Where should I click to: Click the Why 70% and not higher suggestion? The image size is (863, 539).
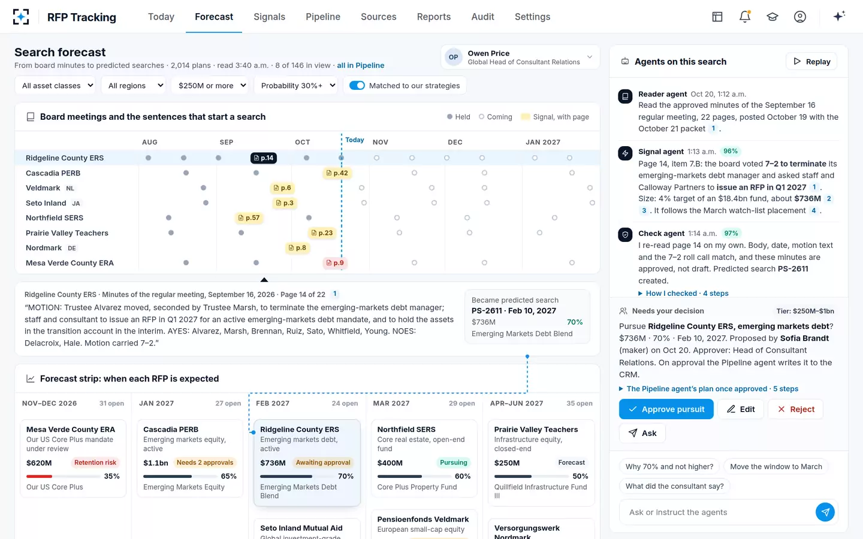pyautogui.click(x=669, y=467)
